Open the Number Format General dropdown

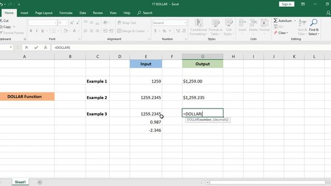click(185, 23)
